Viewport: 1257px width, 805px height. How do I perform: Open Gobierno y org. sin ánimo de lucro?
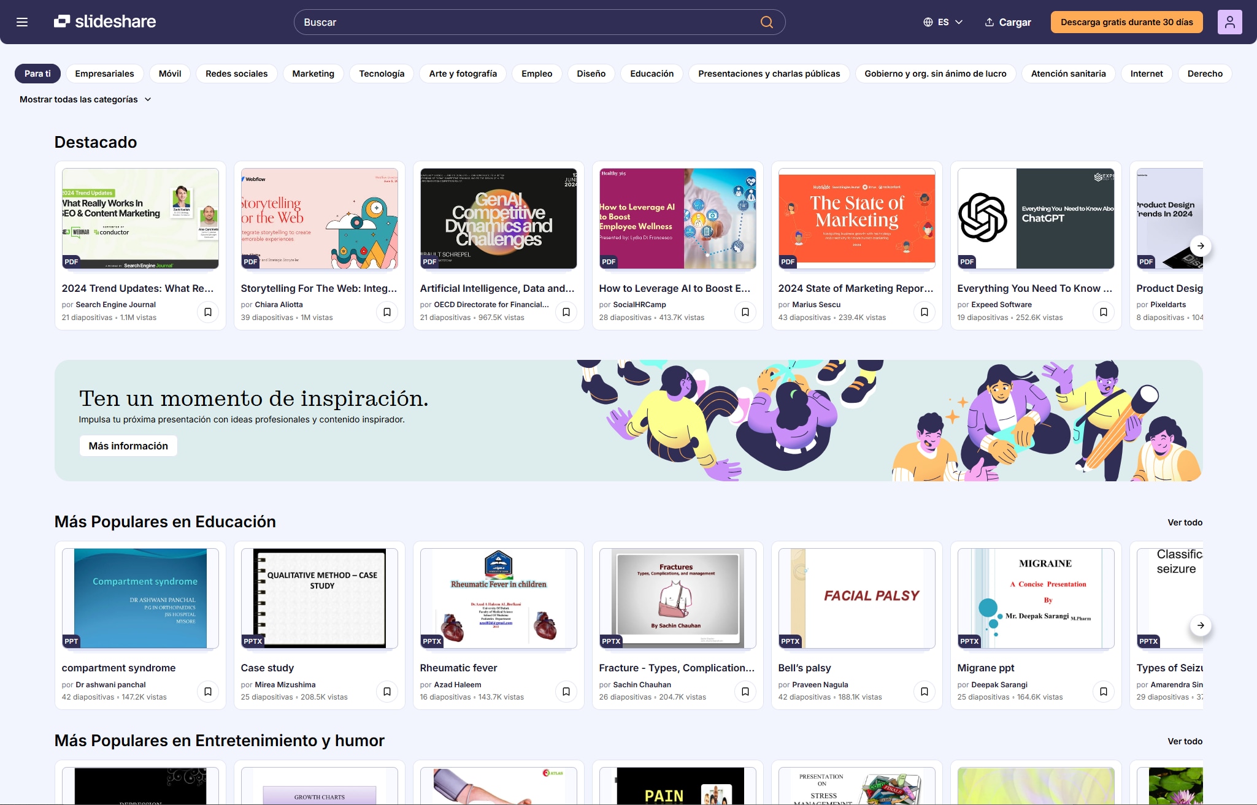[x=936, y=74]
